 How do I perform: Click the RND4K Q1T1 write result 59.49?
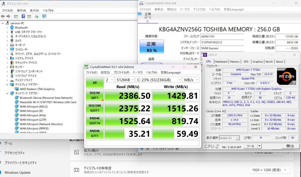pyautogui.click(x=176, y=133)
